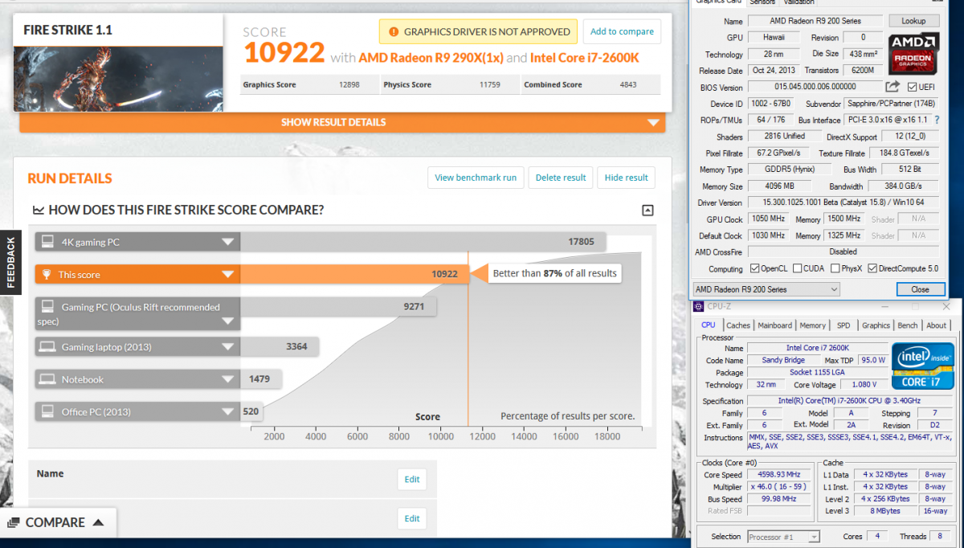Screen dimensions: 964x548
Task: Click the Fire Strike artwork thumbnail
Action: click(x=118, y=79)
